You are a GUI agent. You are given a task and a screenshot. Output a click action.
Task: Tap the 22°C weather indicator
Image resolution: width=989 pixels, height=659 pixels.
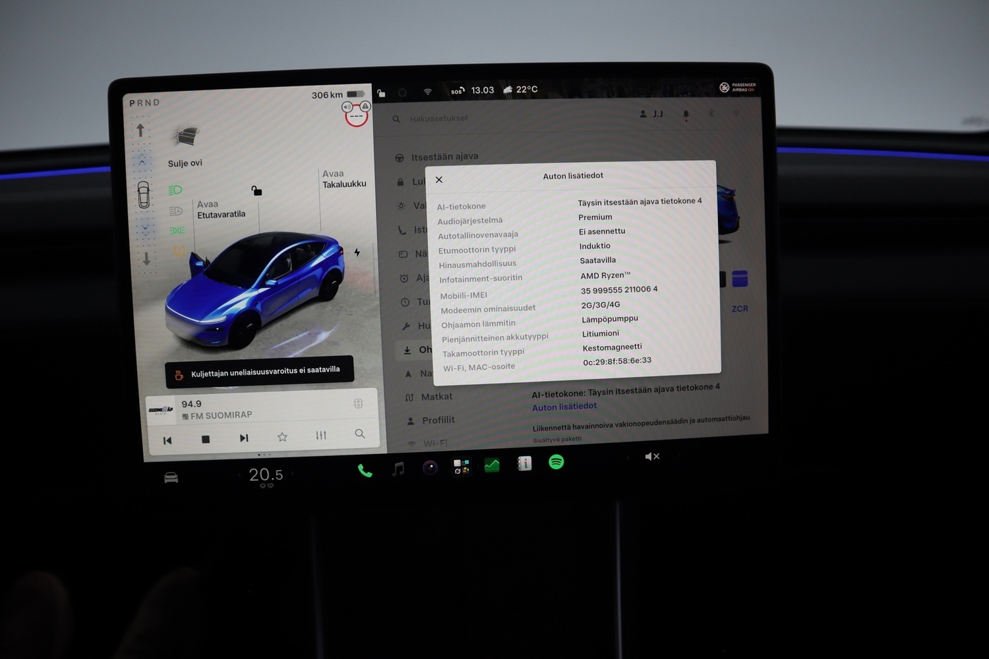pos(520,90)
